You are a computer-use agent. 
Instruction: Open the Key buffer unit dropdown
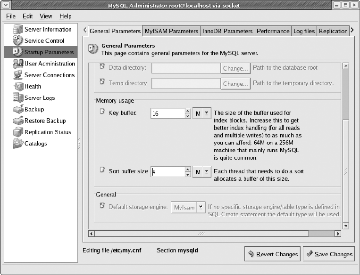[x=202, y=113]
